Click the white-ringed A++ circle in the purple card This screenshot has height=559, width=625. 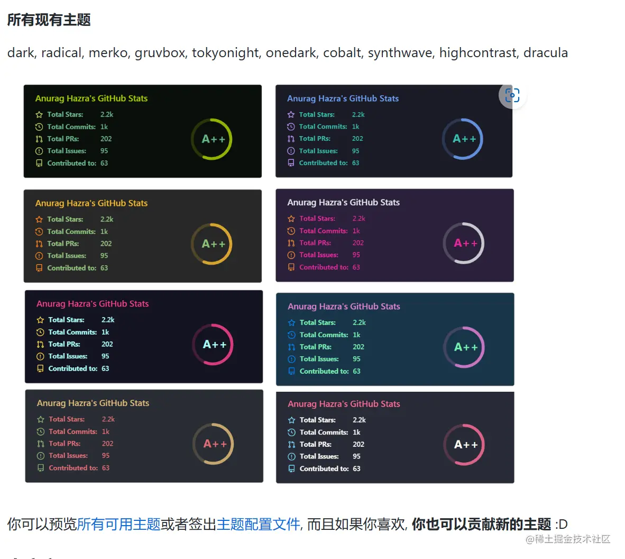tap(464, 243)
